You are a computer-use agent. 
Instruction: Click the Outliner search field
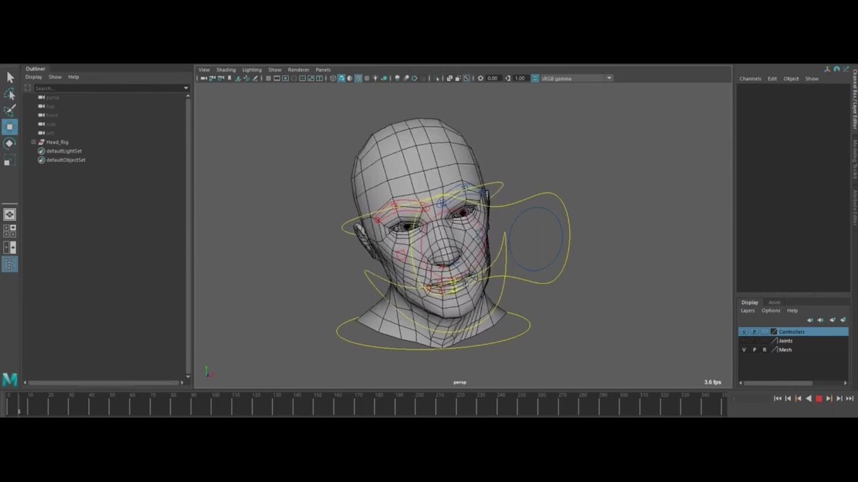pos(101,88)
